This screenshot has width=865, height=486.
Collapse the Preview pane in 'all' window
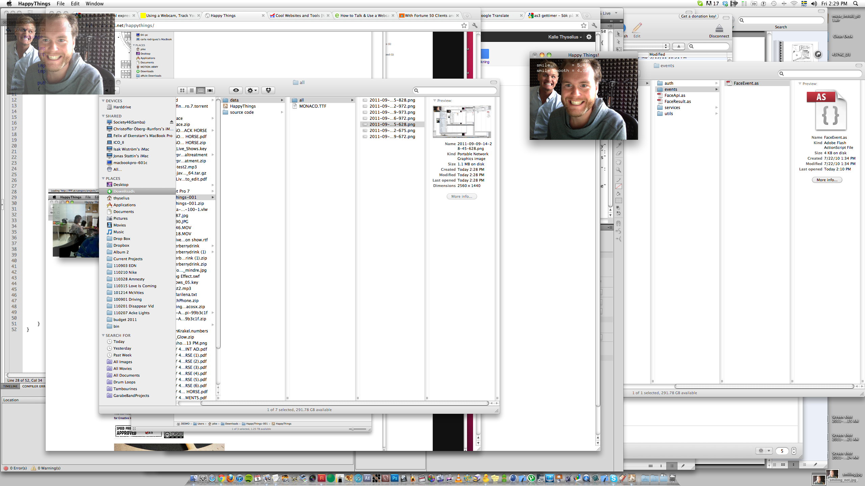[x=435, y=101]
